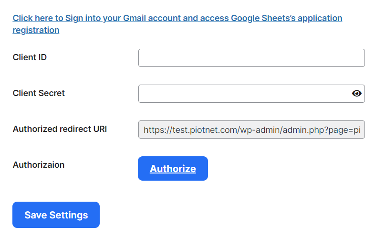Click the Save Settings button
This screenshot has height=238, width=385.
click(56, 215)
